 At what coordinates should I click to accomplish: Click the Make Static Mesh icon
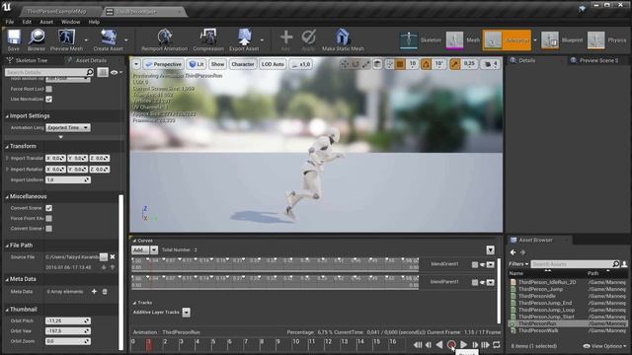click(343, 39)
